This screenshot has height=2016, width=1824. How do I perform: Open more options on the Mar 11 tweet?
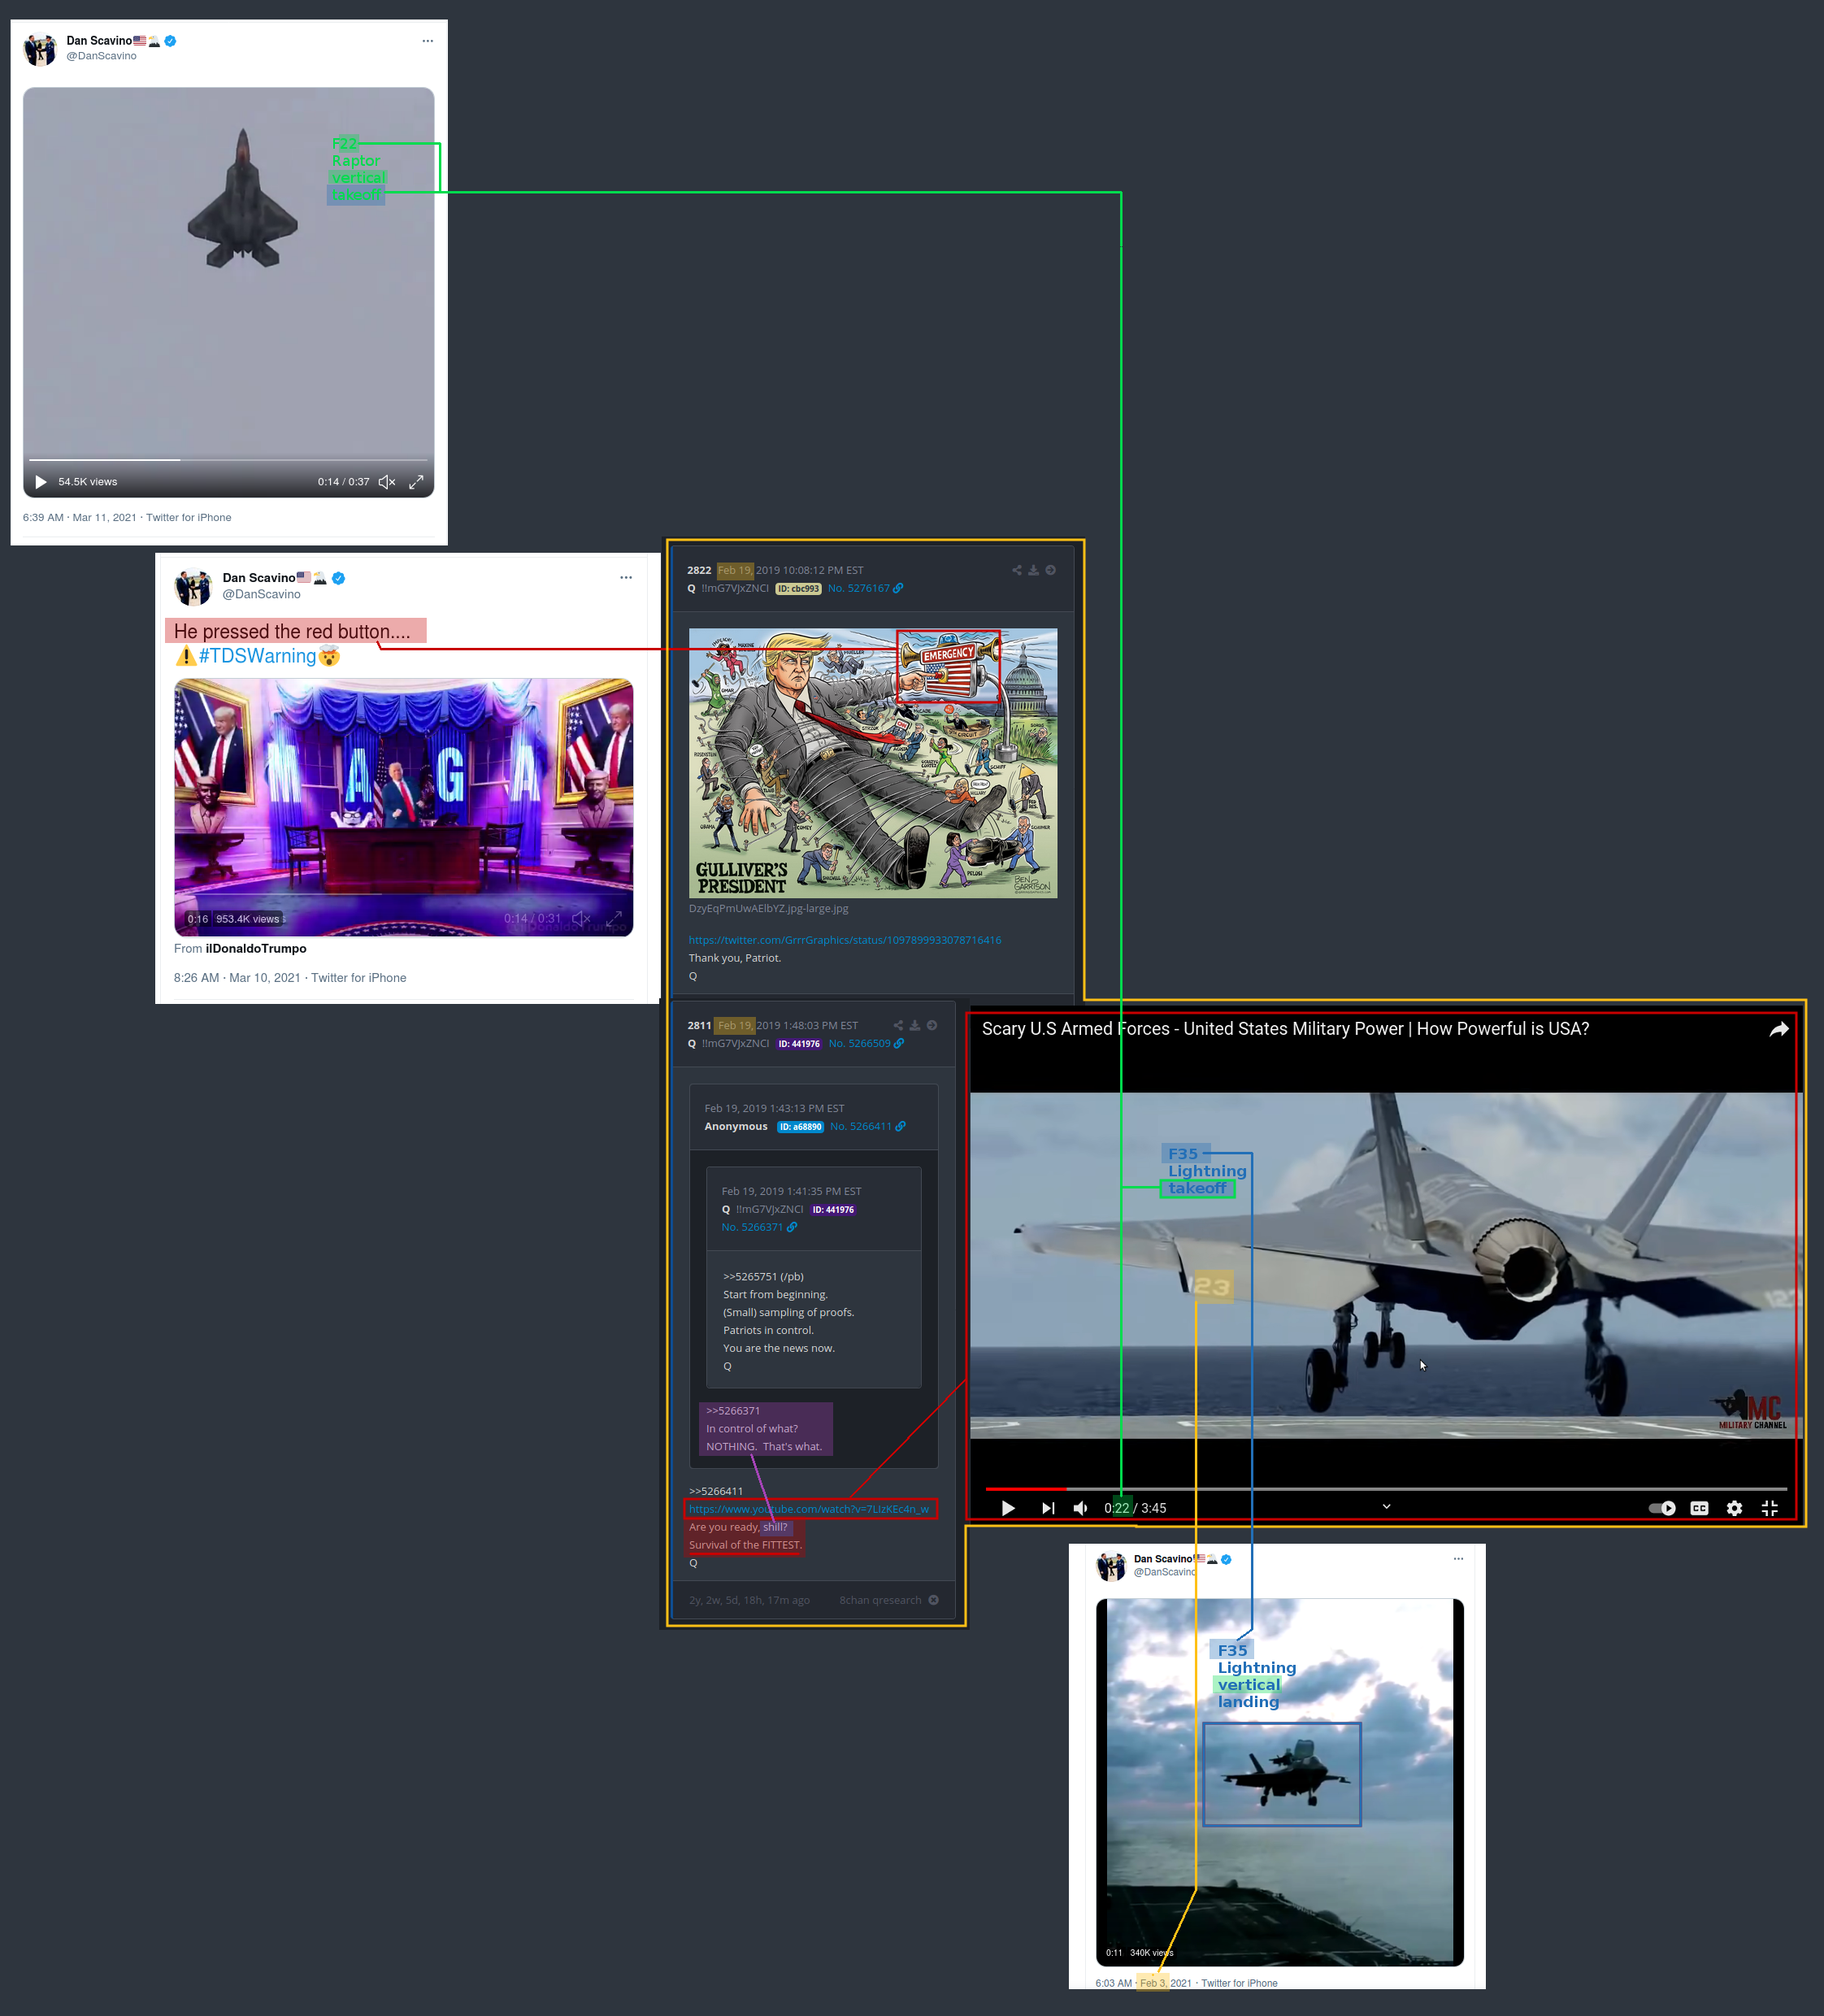click(428, 41)
